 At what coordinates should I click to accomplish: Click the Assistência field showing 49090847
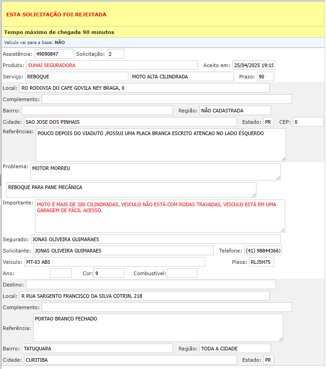54,54
